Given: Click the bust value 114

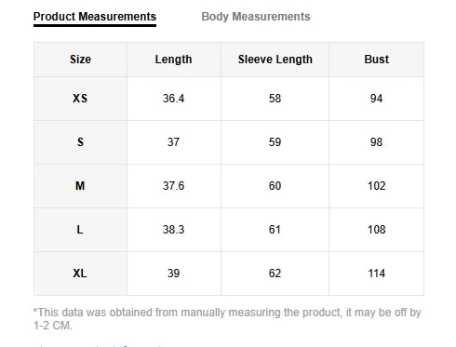Looking at the screenshot, I should (x=376, y=274).
